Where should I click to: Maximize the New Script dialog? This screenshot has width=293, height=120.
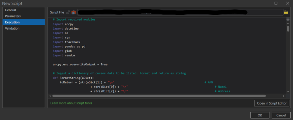[276, 3]
